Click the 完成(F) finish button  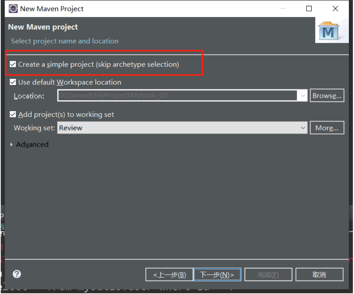pos(268,274)
